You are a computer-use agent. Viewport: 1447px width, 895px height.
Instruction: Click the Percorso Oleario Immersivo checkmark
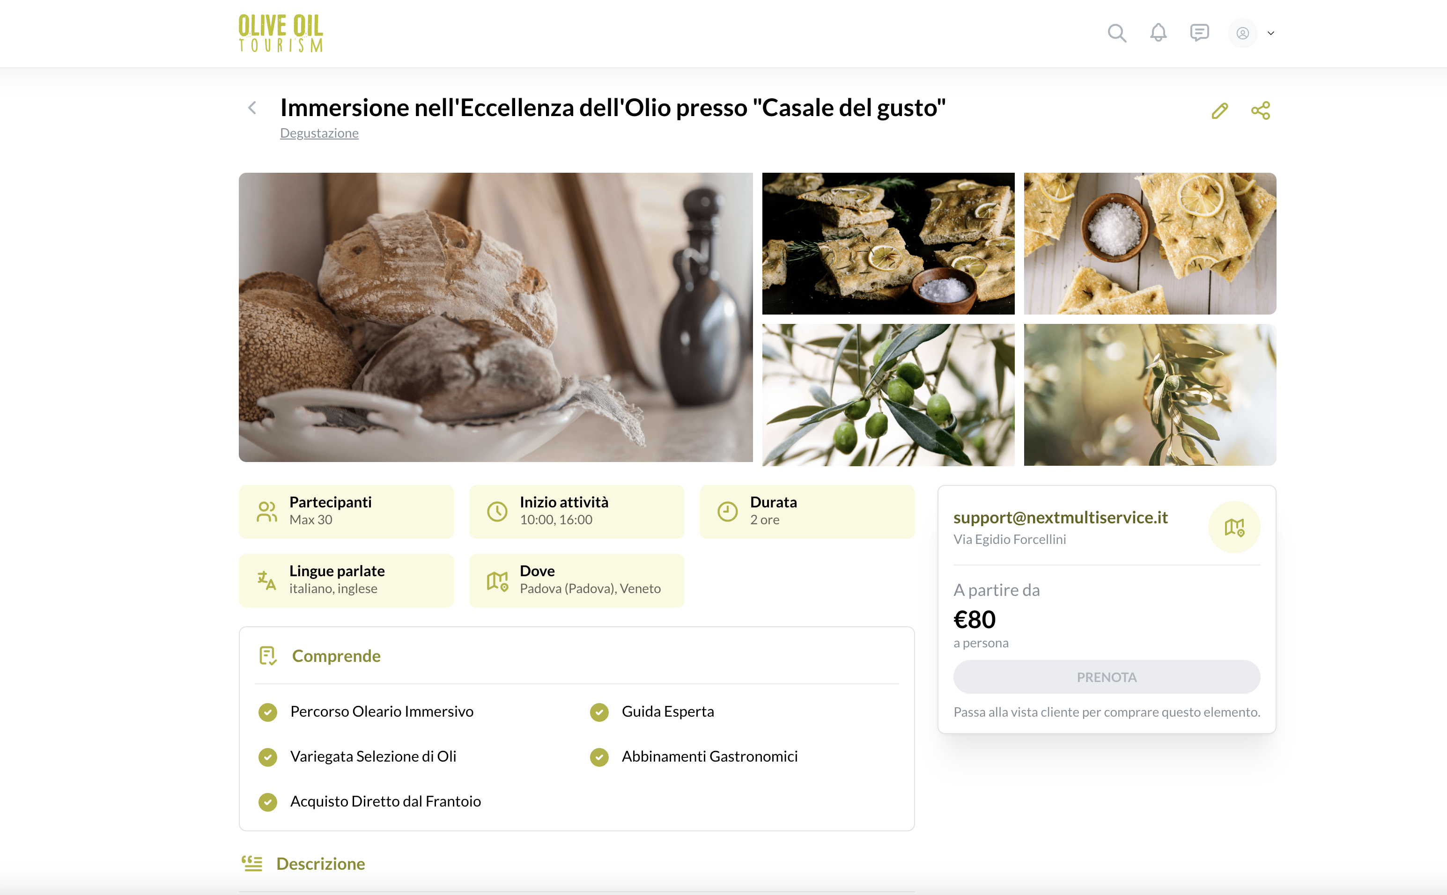[267, 712]
